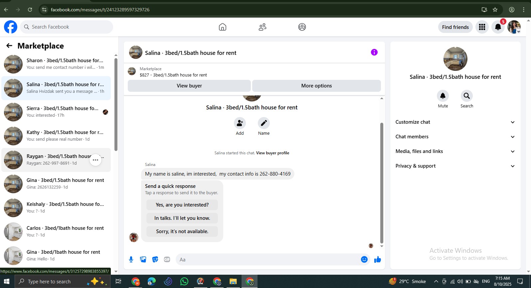
Task: Send a thumbs-up like
Action: point(378,259)
